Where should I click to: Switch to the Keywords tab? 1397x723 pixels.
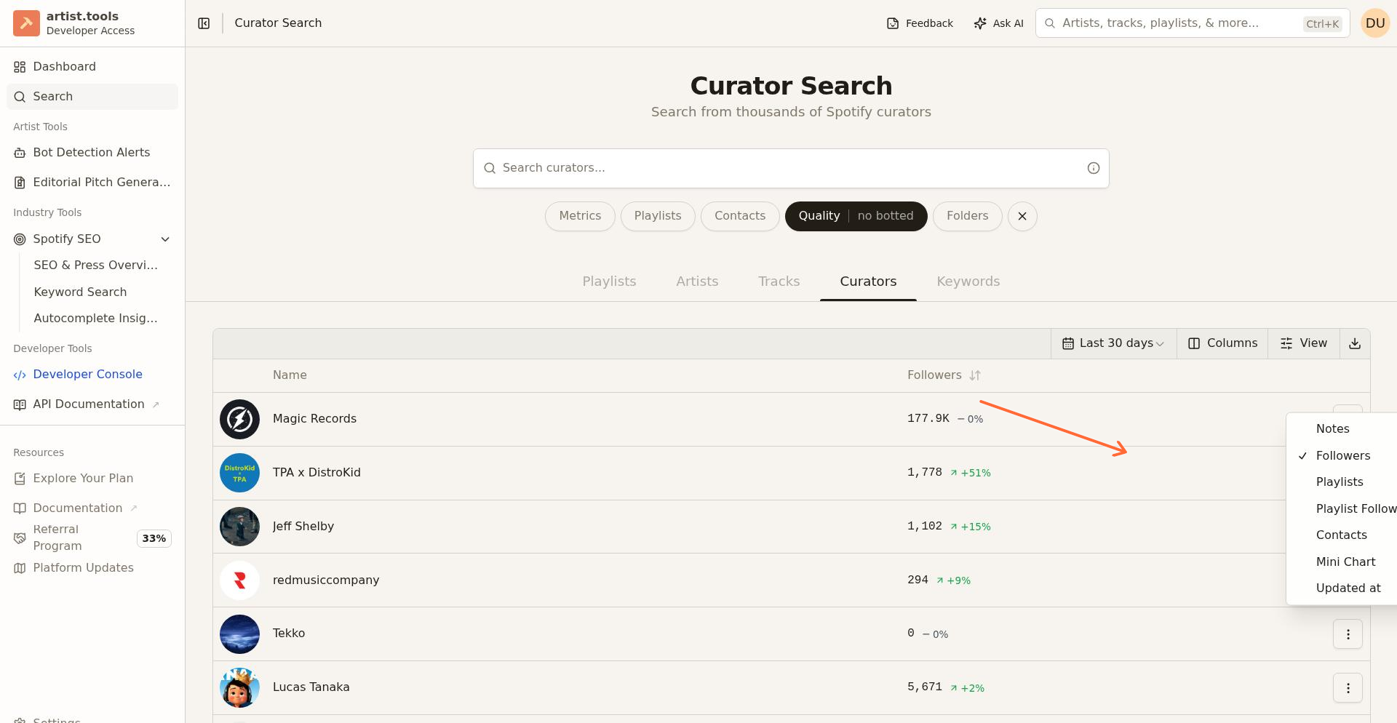point(968,281)
